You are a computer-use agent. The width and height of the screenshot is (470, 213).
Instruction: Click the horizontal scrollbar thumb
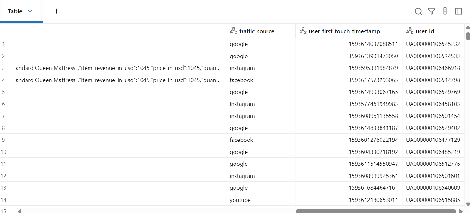[375, 211]
